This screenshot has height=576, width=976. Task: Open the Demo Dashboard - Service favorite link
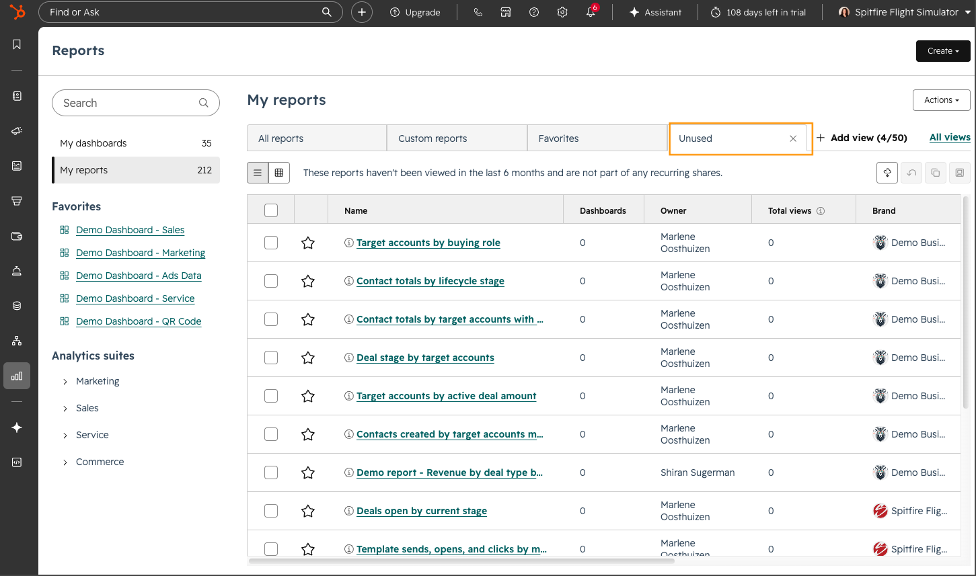(x=135, y=298)
